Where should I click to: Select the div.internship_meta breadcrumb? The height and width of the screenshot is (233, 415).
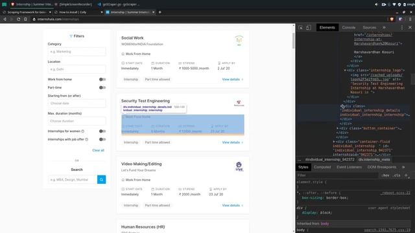click(x=374, y=160)
